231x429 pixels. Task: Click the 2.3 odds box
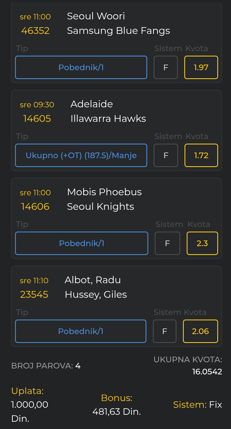tap(202, 243)
